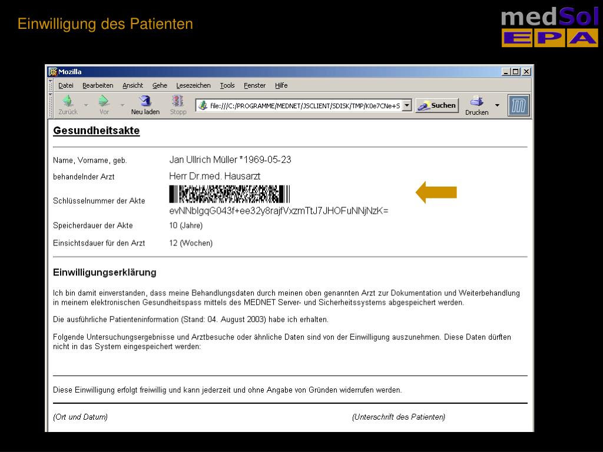The image size is (603, 452).
Task: Collapse the navigation toolbar via its grippy handle
Action: coord(51,105)
